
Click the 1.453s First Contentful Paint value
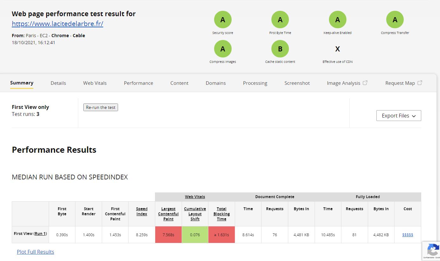point(115,235)
